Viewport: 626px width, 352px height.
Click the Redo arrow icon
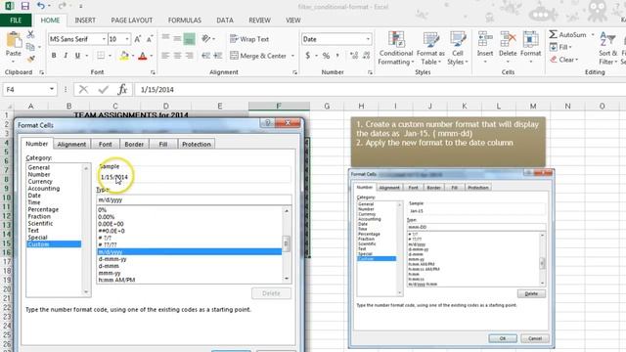click(62, 6)
